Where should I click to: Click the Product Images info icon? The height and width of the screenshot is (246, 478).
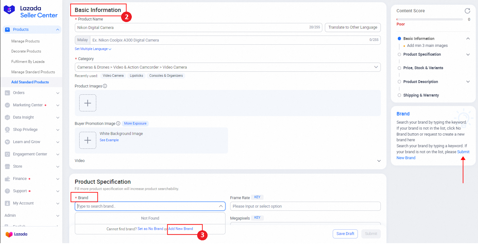pos(105,86)
